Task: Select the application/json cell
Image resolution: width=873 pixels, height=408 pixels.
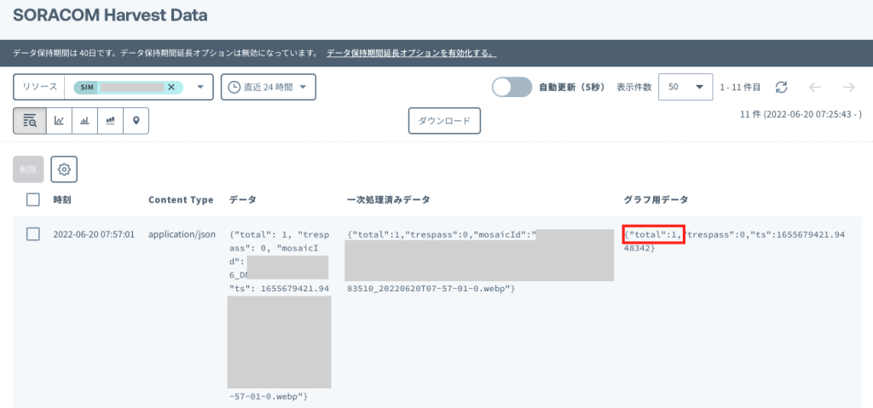Action: pos(182,234)
